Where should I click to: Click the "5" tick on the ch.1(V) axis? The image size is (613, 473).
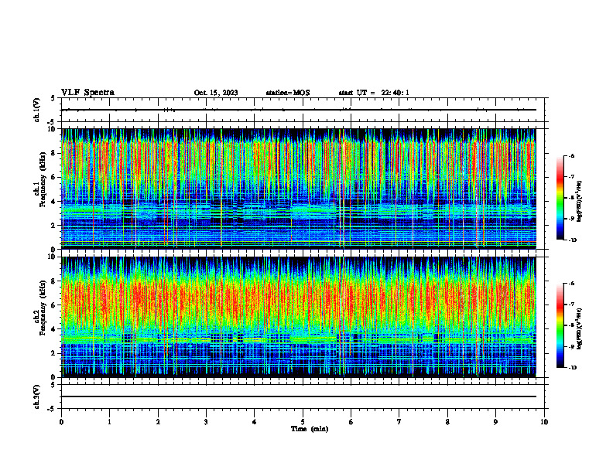53,98
